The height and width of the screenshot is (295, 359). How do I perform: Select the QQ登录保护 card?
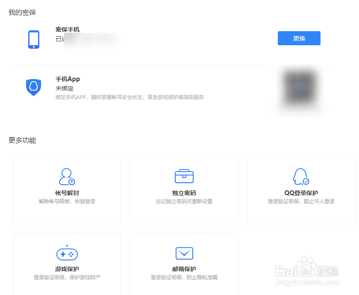pyautogui.click(x=301, y=190)
